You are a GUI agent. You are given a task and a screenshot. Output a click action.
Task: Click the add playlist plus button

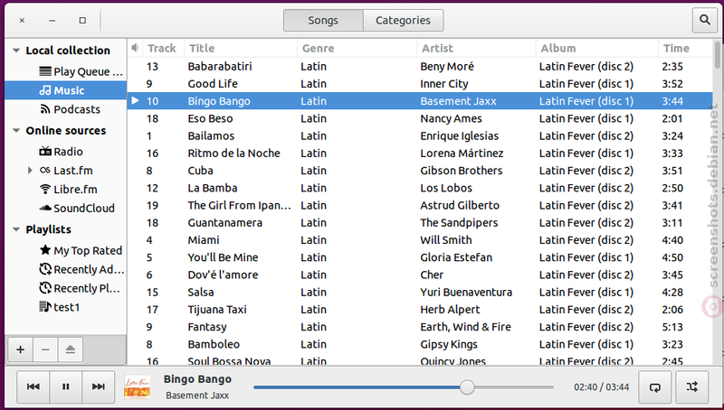coord(20,349)
